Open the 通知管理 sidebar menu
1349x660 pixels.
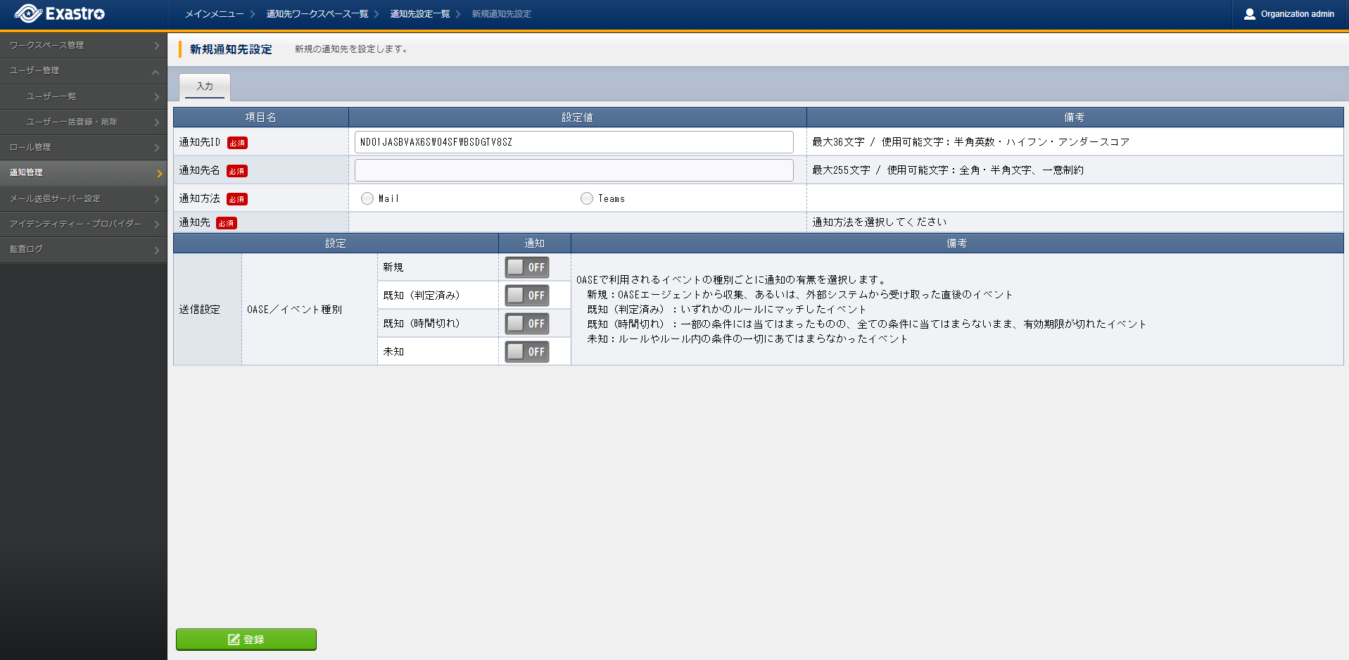coord(83,172)
